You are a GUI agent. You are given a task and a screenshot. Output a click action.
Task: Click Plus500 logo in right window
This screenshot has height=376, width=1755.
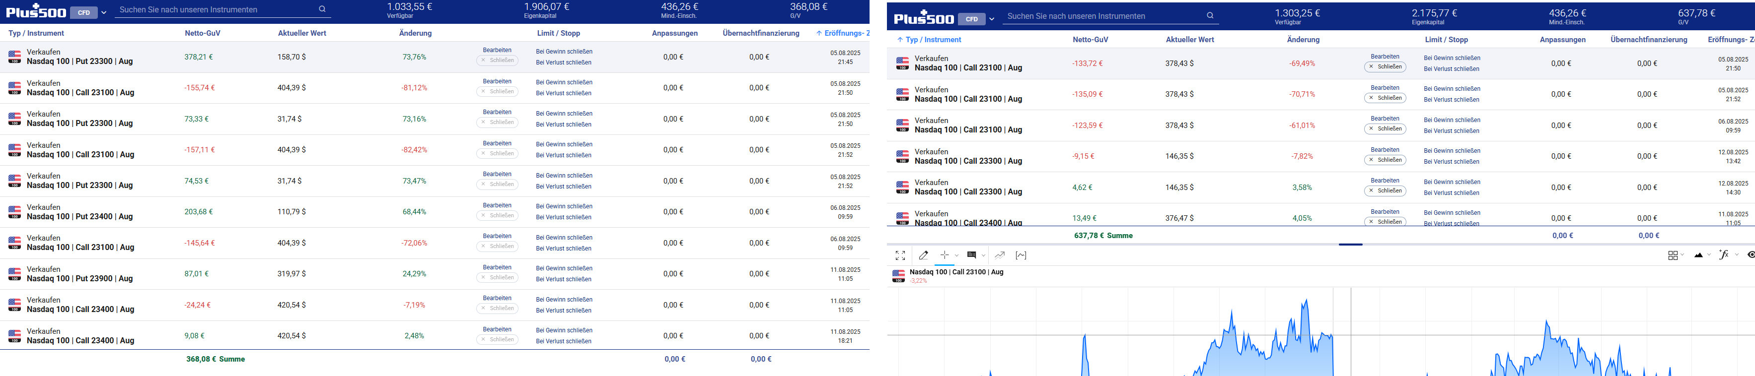pyautogui.click(x=924, y=18)
